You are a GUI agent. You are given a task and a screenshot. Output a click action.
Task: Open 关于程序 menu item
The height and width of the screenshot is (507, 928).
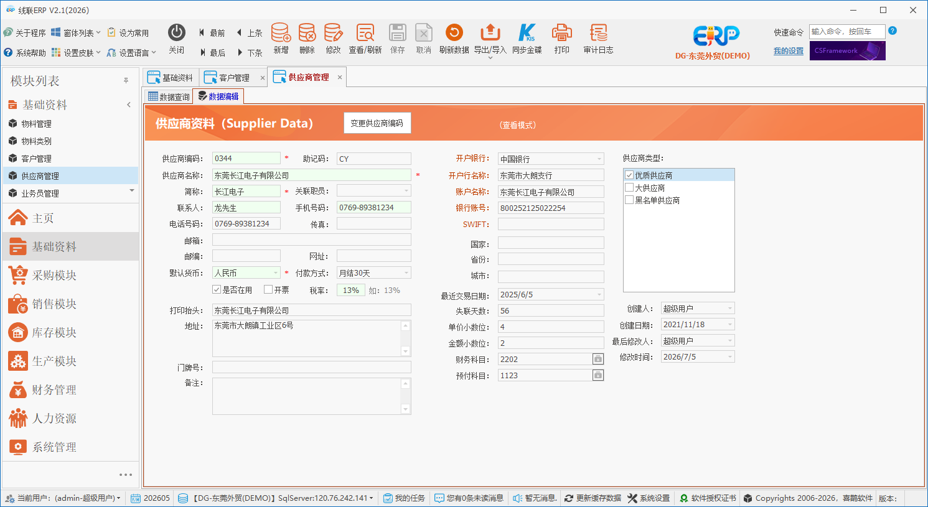click(25, 32)
